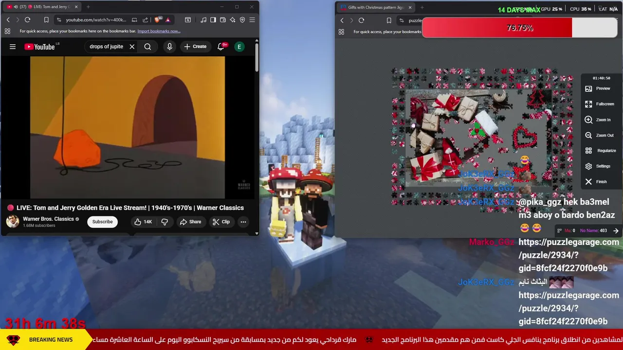Click the red heart ornament on puzzle board
623x350 pixels.
tap(525, 139)
